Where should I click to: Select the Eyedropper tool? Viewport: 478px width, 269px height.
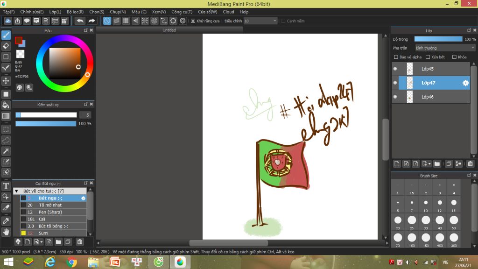6,221
